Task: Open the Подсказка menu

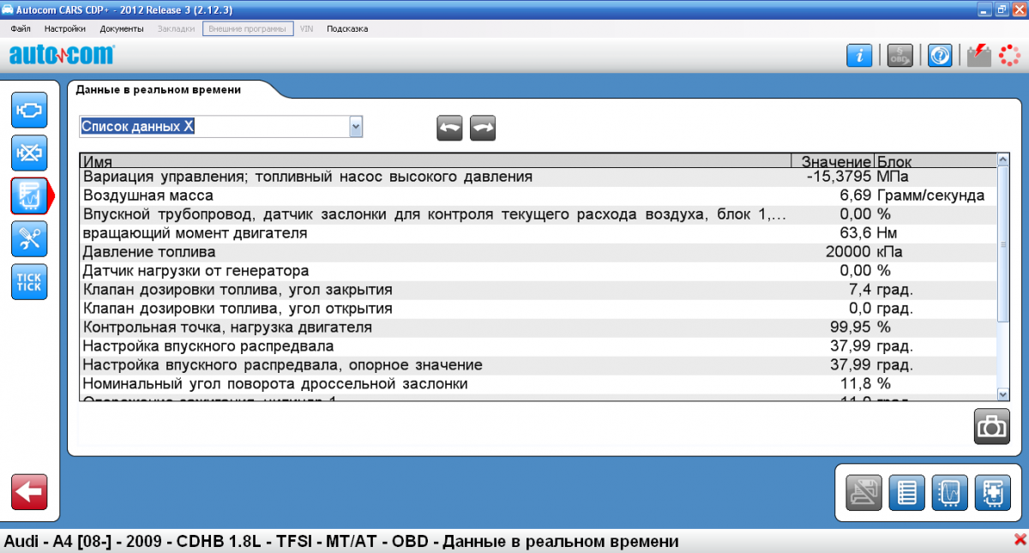Action: [348, 28]
